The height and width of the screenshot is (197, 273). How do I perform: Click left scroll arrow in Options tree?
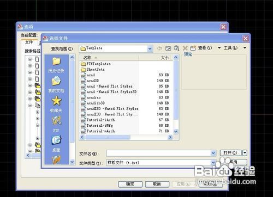point(28,155)
